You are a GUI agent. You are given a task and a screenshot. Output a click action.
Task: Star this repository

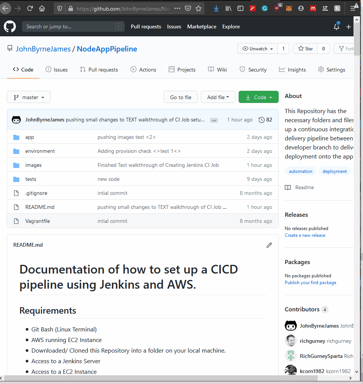coord(306,48)
